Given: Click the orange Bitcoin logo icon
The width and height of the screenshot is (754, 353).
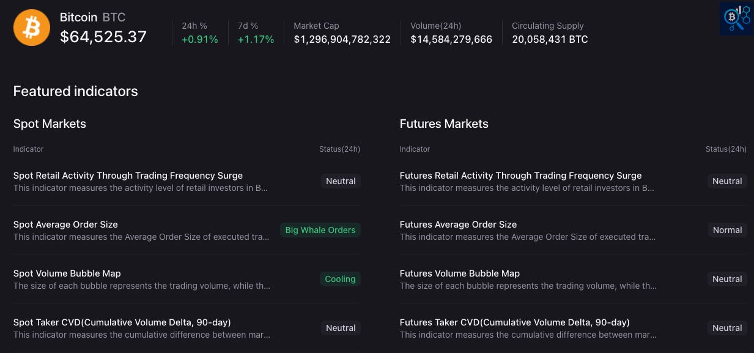Looking at the screenshot, I should pyautogui.click(x=32, y=28).
